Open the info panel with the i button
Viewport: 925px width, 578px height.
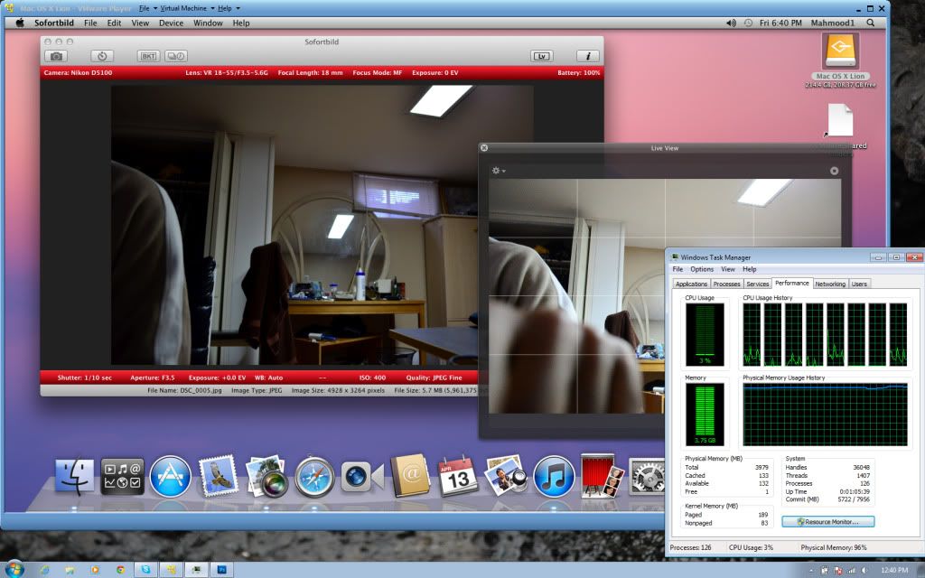(587, 56)
